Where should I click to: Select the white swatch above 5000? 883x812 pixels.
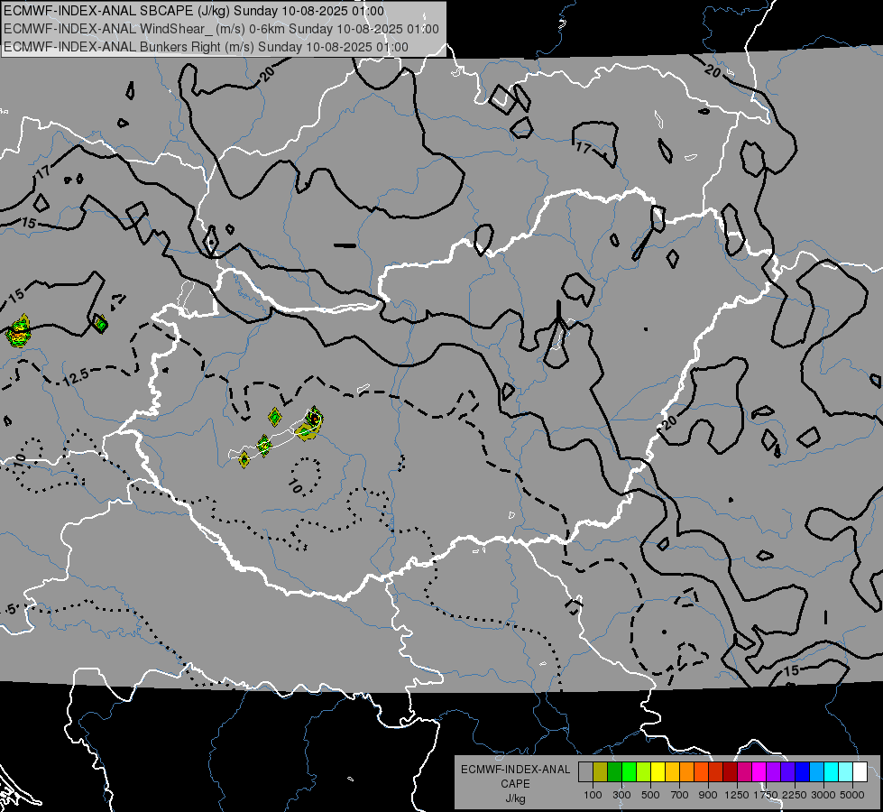coord(860,771)
